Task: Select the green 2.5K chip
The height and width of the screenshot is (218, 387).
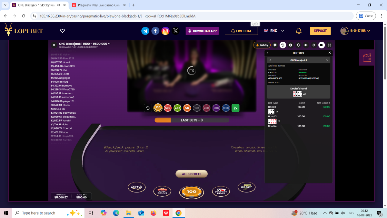Action: tap(177, 108)
